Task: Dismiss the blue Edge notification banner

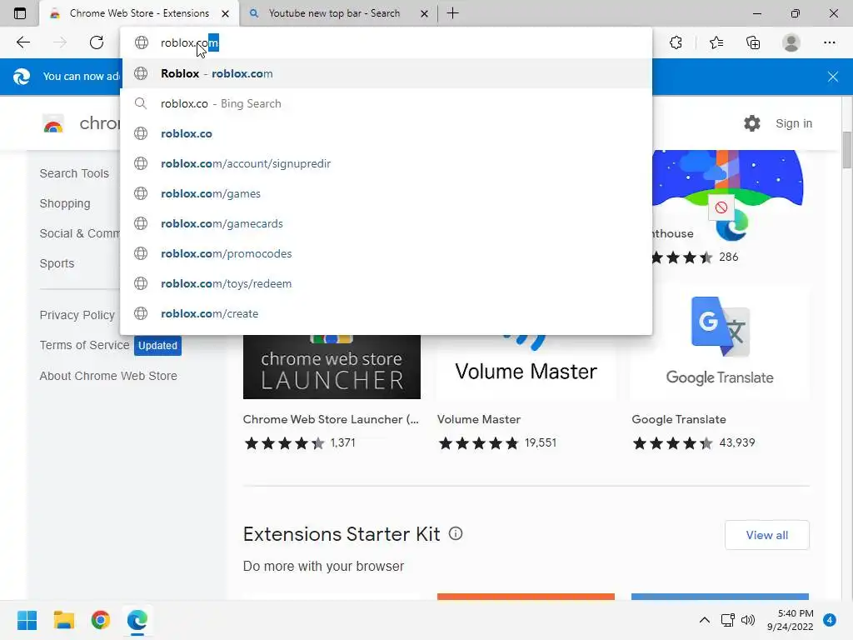Action: [832, 77]
